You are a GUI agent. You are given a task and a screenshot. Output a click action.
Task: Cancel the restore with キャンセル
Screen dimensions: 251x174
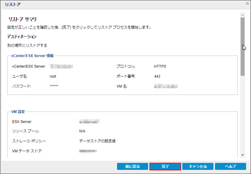(x=198, y=167)
